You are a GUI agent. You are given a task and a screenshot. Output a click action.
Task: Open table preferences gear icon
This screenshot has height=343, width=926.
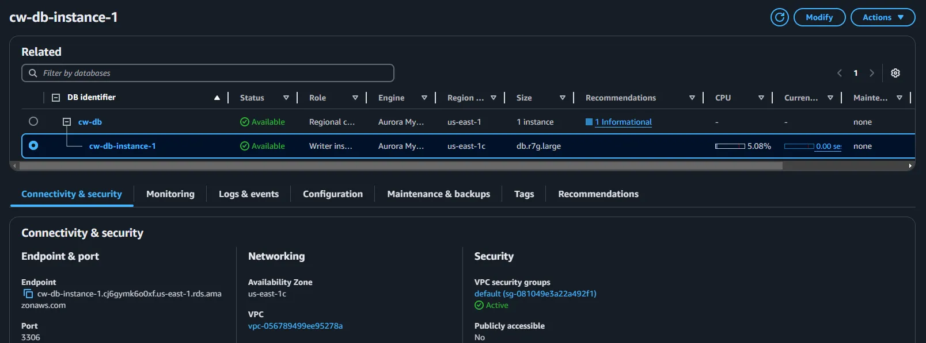895,73
